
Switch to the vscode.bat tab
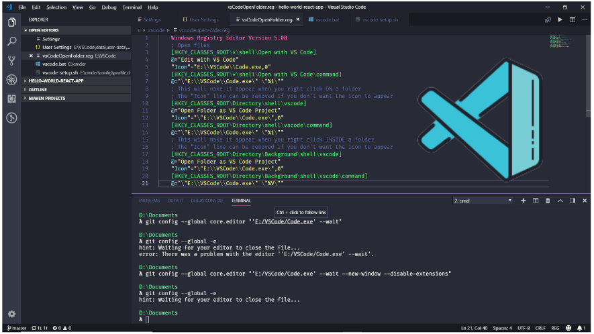tap(327, 19)
